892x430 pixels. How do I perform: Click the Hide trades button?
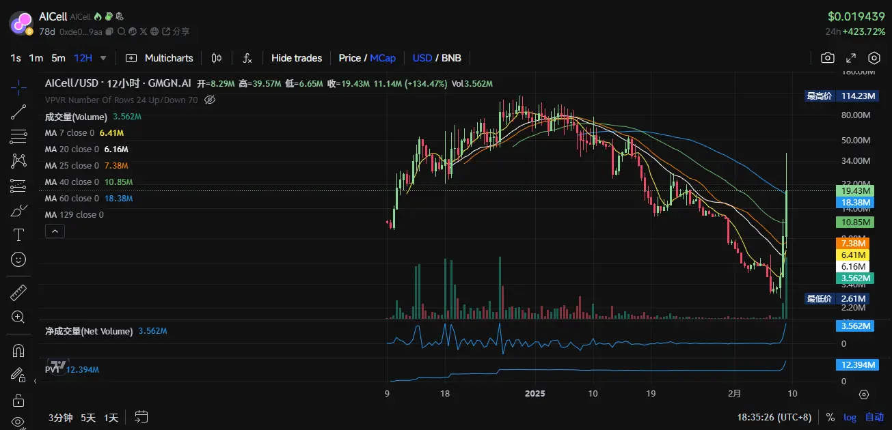click(297, 58)
